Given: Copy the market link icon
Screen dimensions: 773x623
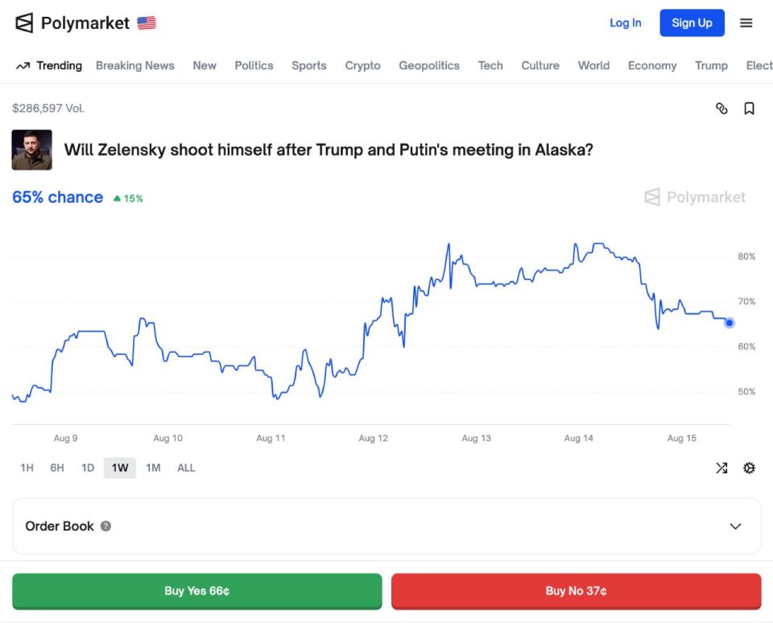Looking at the screenshot, I should click(x=721, y=108).
